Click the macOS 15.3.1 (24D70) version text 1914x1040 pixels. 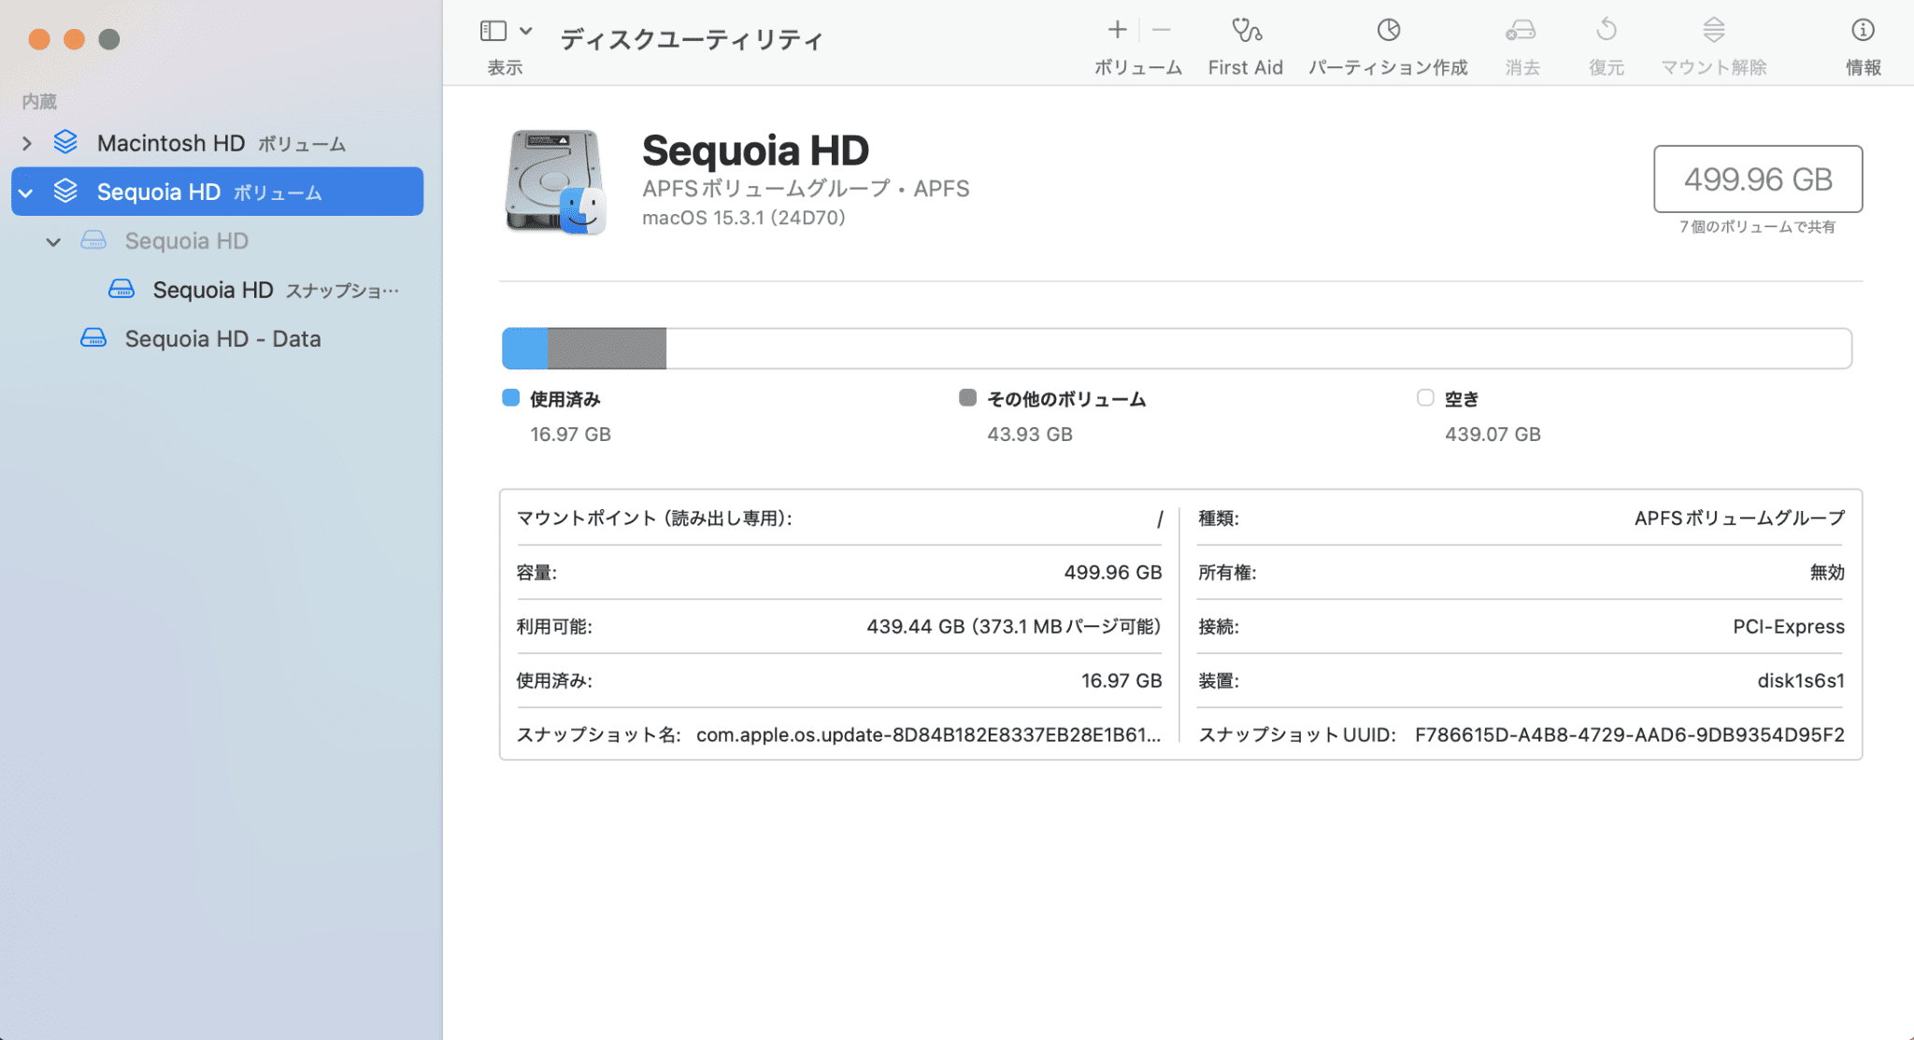tap(744, 218)
